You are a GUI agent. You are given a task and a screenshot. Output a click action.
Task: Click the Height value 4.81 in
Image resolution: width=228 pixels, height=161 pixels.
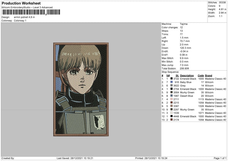tap(222, 9)
